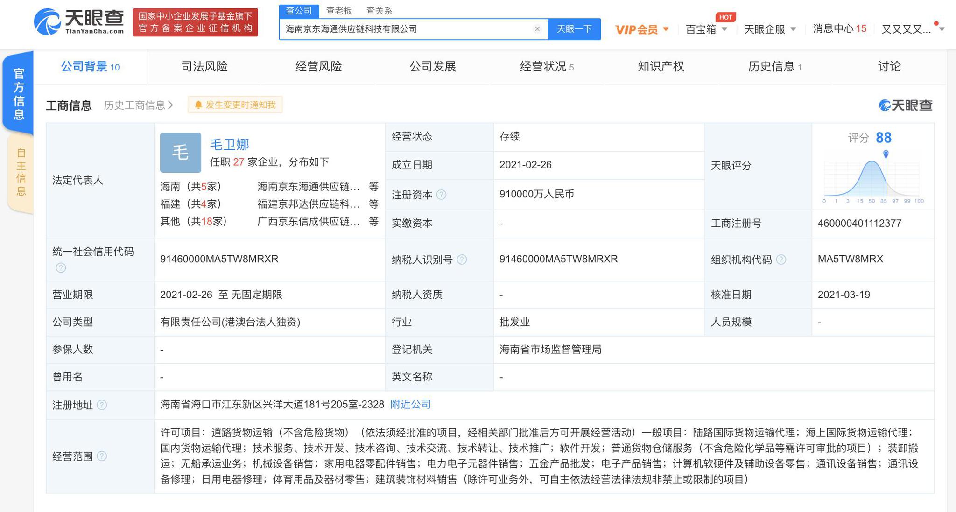The image size is (956, 512).
Task: Click the 存续 business status value
Action: (509, 136)
